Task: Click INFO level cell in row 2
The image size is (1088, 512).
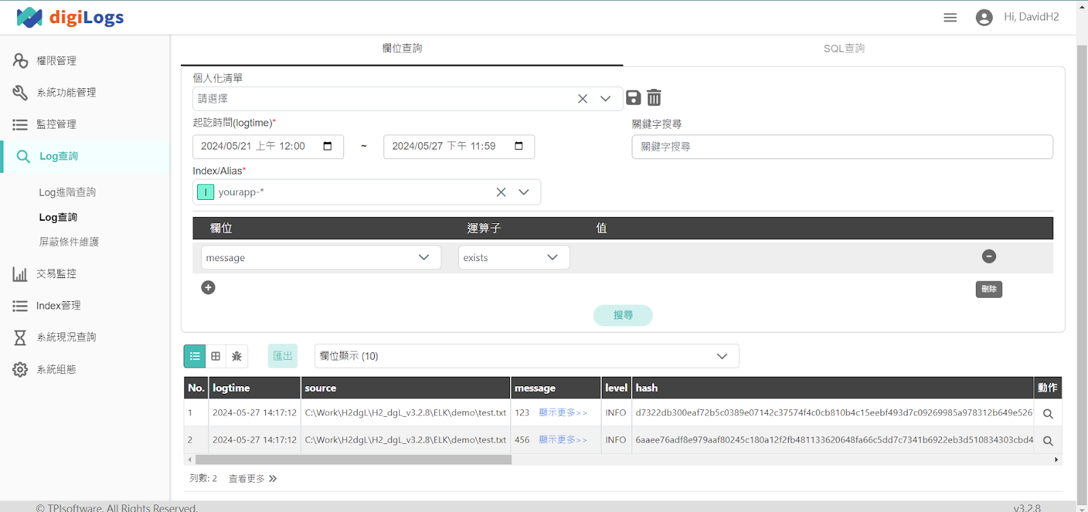Action: [x=616, y=440]
